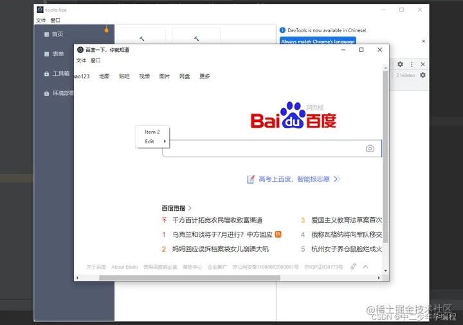Click 关于百度 footer link

coord(96,267)
